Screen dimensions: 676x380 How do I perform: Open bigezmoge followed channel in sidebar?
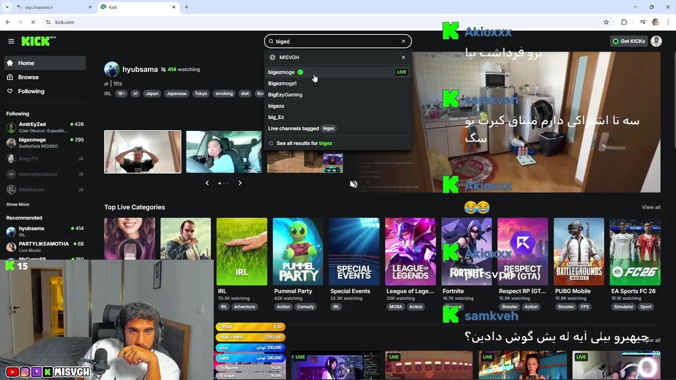(x=45, y=142)
